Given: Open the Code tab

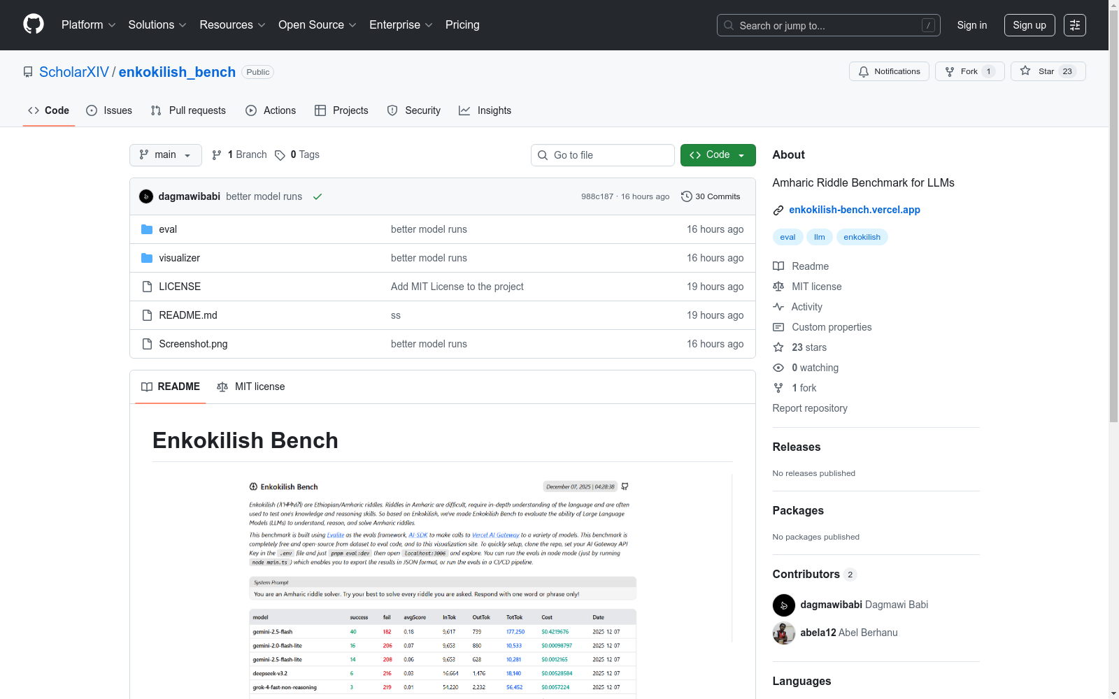Looking at the screenshot, I should pos(49,110).
